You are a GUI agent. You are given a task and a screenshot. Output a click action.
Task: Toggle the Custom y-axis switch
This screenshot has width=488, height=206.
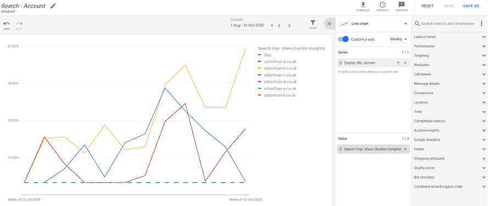(343, 39)
